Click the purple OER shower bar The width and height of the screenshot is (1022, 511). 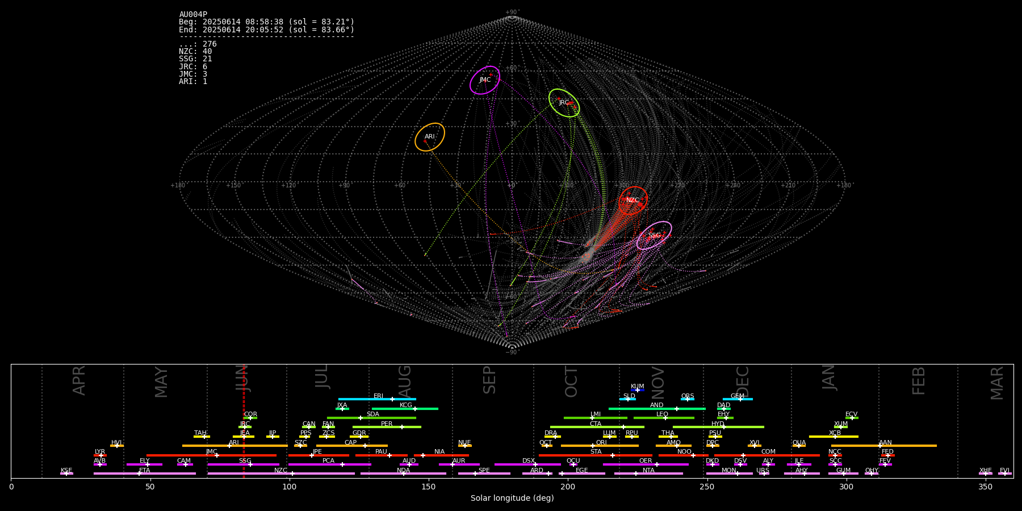pyautogui.click(x=646, y=464)
